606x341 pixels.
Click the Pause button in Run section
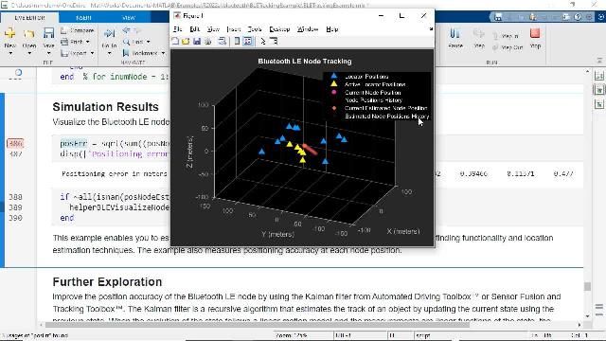click(455, 38)
